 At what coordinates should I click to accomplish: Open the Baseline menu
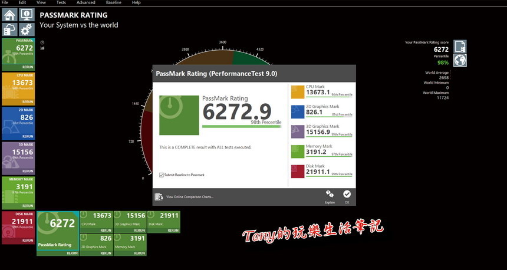(114, 2)
